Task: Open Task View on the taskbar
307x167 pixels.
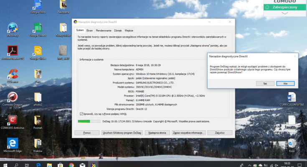Action: 27,165
